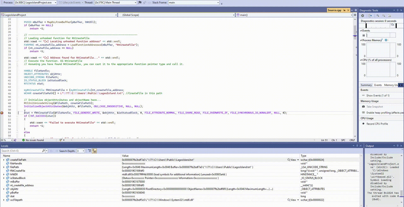This screenshot has height=207, width=404.
Task: Click Take Snapshot
Action: pos(374,107)
